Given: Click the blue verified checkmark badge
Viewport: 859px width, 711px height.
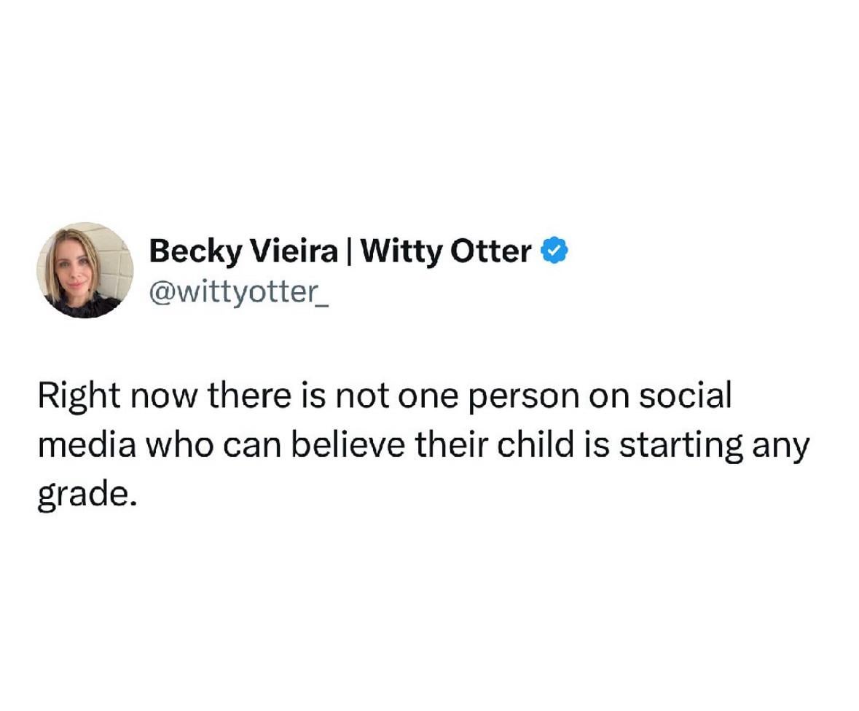Looking at the screenshot, I should 554,251.
